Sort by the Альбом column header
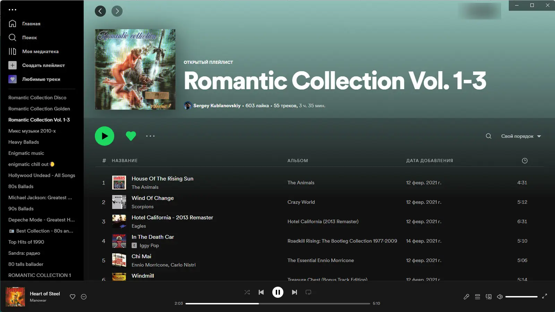555x312 pixels. click(x=298, y=161)
